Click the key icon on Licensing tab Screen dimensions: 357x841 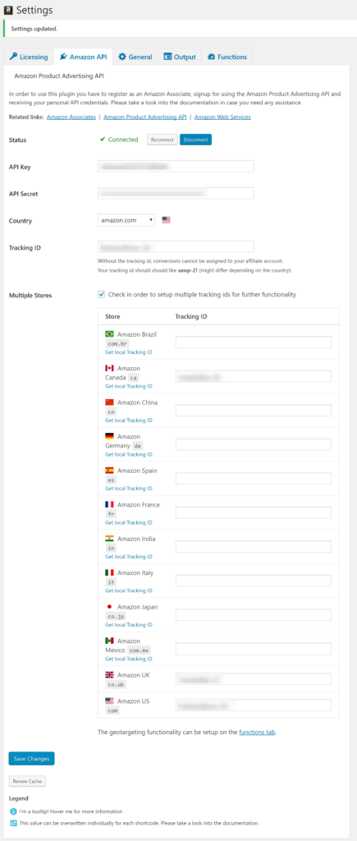click(14, 57)
